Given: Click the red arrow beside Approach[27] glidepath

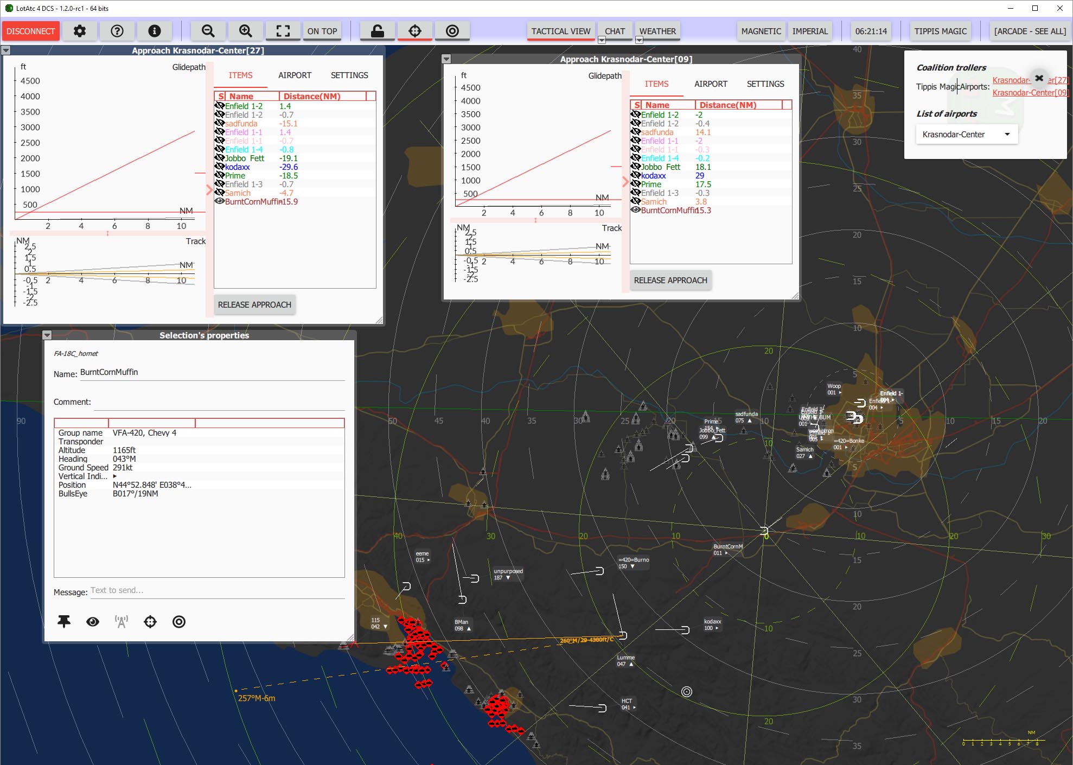Looking at the screenshot, I should (209, 189).
